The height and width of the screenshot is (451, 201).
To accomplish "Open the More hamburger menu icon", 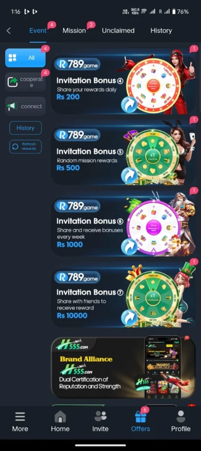I will pyautogui.click(x=20, y=416).
